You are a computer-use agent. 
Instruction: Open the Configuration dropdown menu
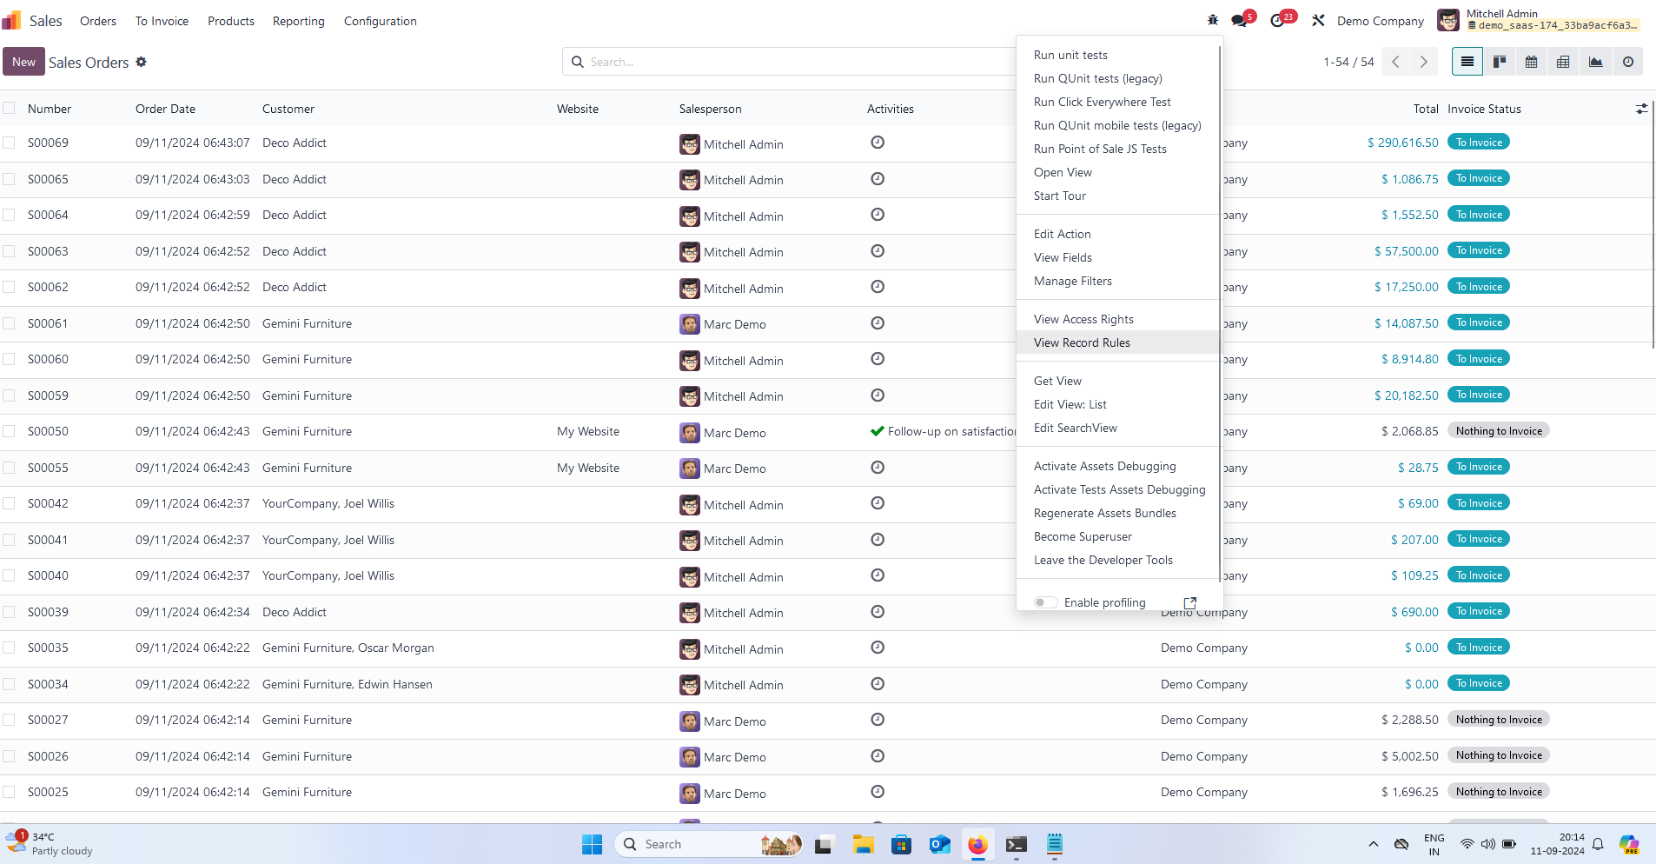tap(381, 21)
